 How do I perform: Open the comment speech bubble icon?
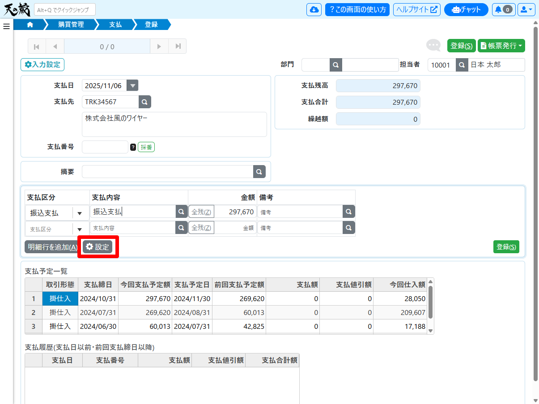[433, 45]
